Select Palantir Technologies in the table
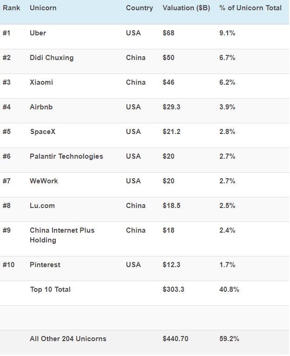Viewport: 290px width, 356px height. 66,157
